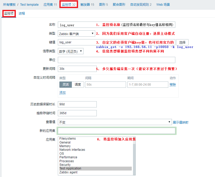Select Zabbix agent in the 应用集 list
The image size is (215, 177).
(x=96, y=172)
